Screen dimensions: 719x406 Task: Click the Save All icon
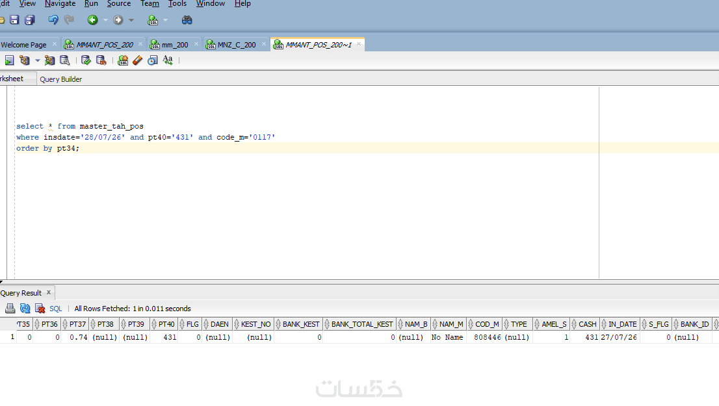(x=30, y=19)
